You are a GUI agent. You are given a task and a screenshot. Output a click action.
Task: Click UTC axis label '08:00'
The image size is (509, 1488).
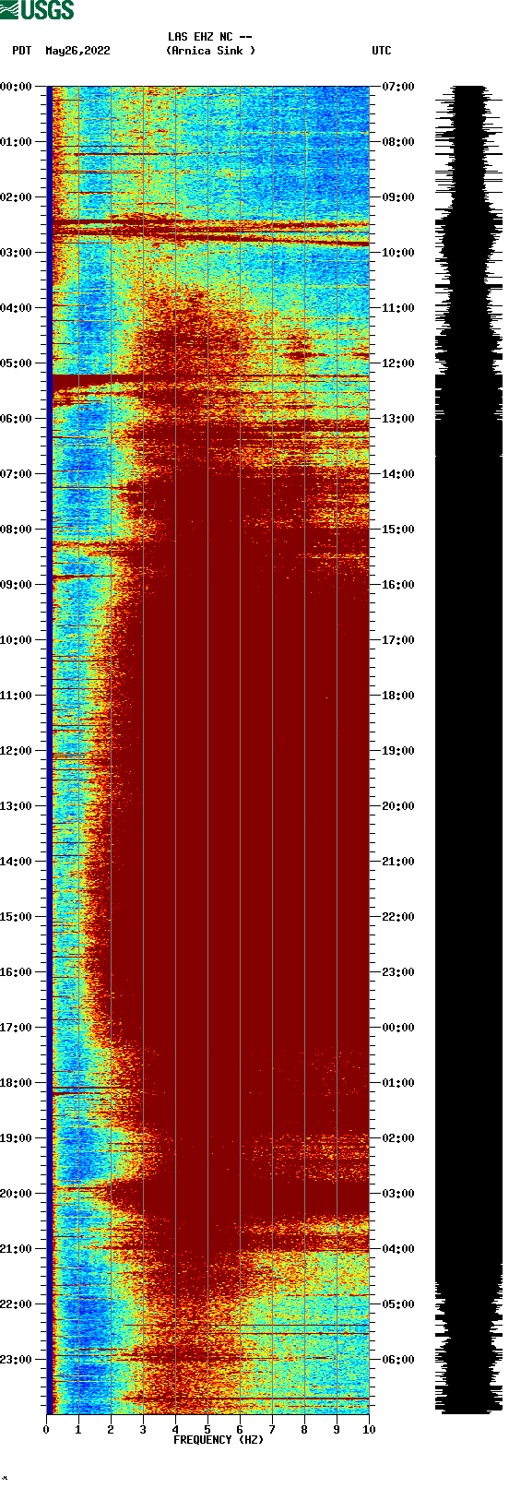tap(398, 142)
